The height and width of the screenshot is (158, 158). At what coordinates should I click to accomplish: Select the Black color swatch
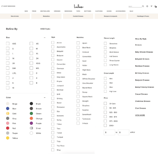pyautogui.click(x=31, y=104)
